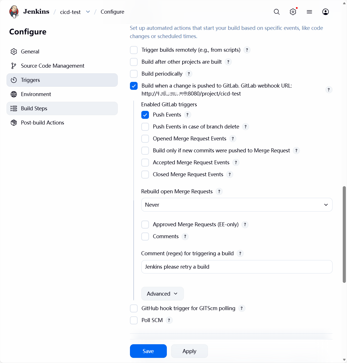Click the Post-build Actions box icon
This screenshot has width=347, height=363.
tap(14, 123)
